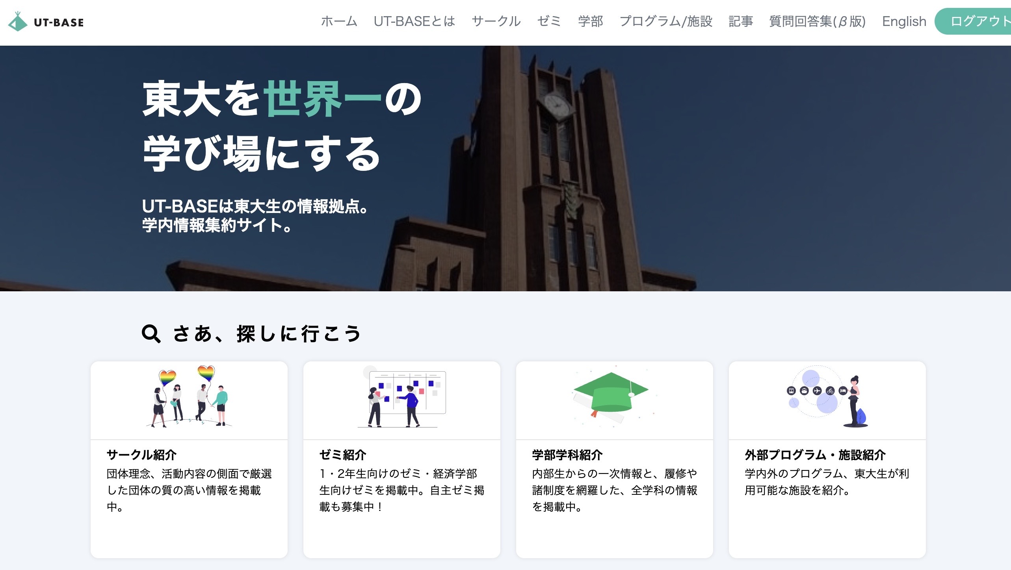Open 質問回答集(β版) in the navigation
This screenshot has height=570, width=1011.
tap(818, 21)
